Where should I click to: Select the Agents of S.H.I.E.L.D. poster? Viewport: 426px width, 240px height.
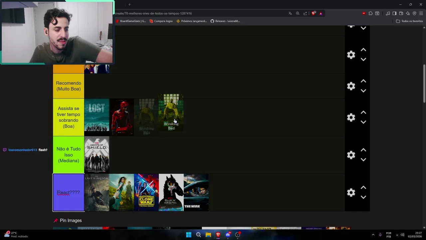pyautogui.click(x=97, y=155)
